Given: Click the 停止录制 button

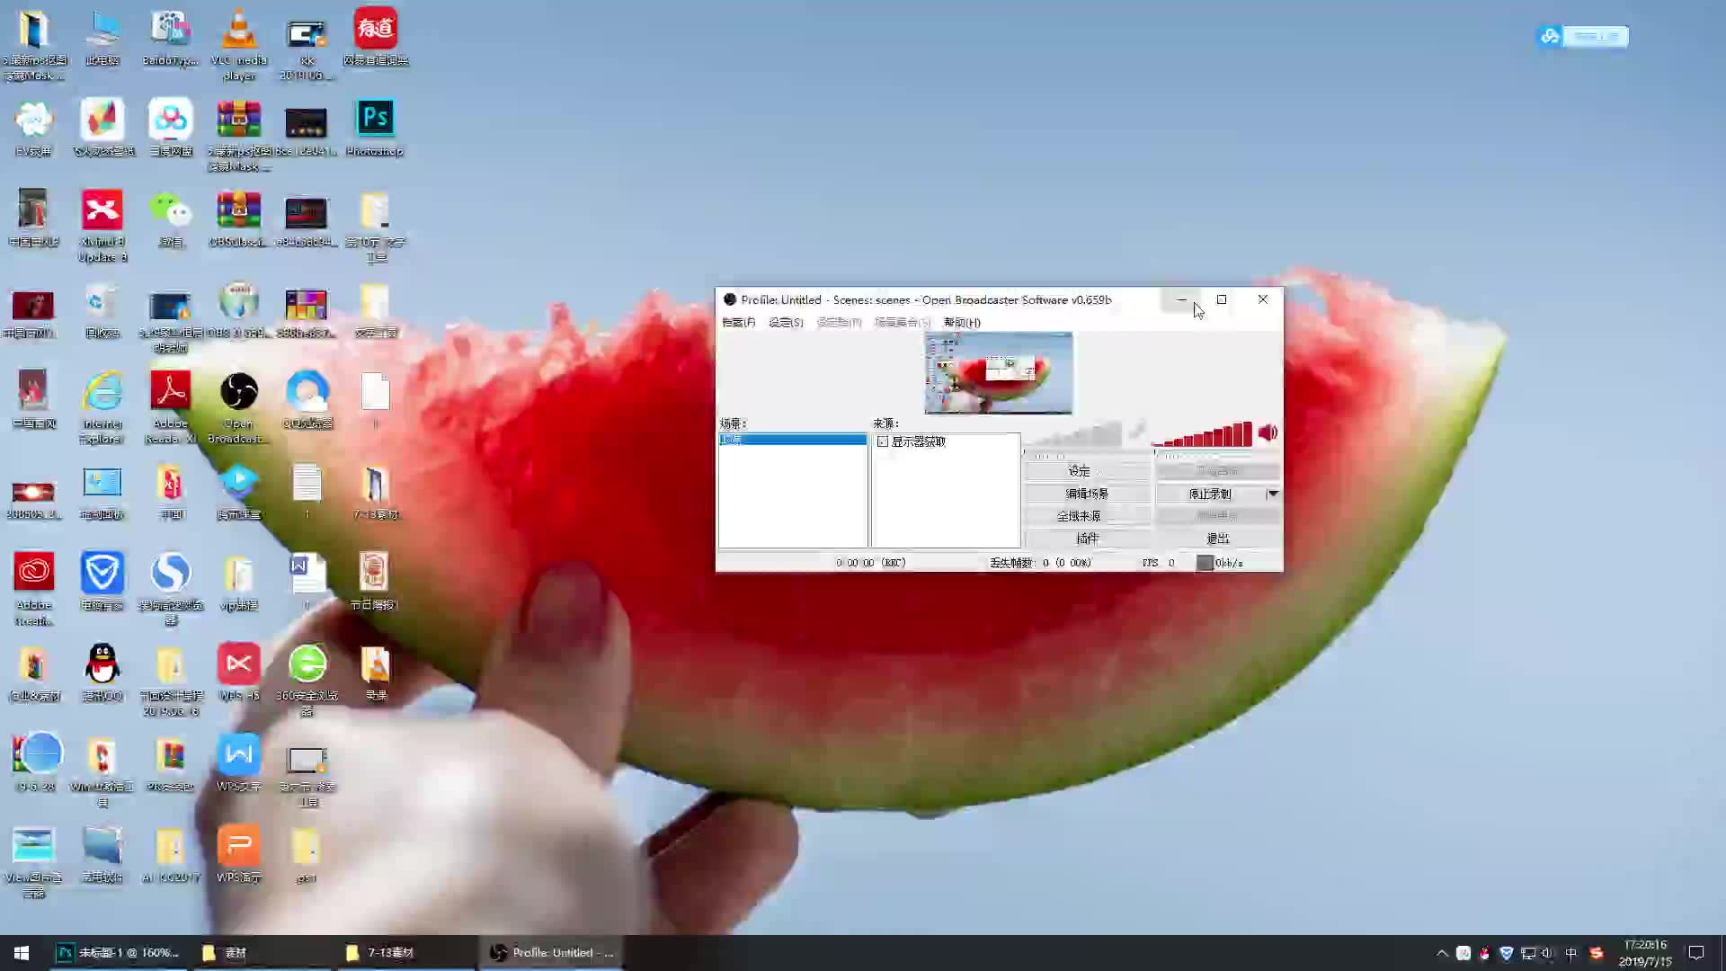Looking at the screenshot, I should pyautogui.click(x=1210, y=494).
